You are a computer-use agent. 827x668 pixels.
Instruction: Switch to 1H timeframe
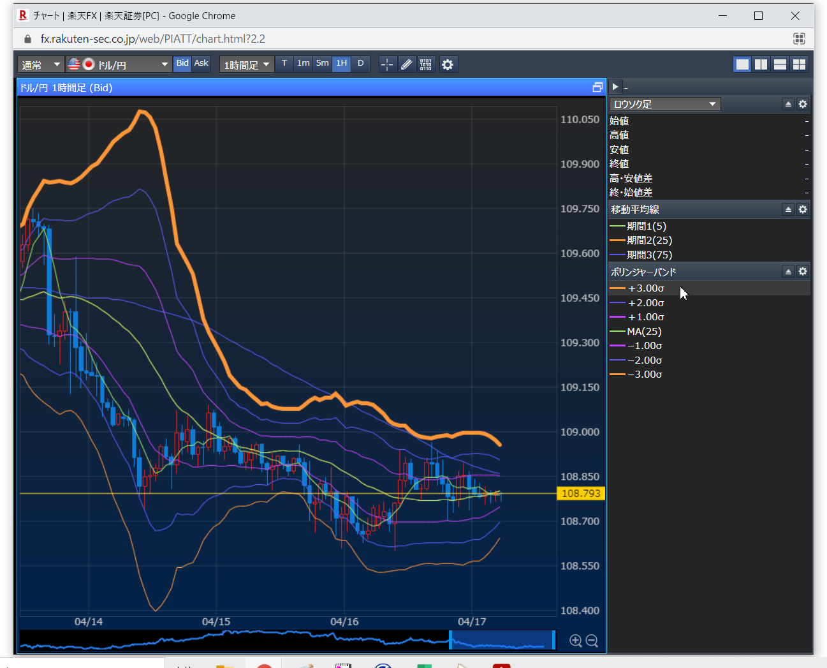342,64
